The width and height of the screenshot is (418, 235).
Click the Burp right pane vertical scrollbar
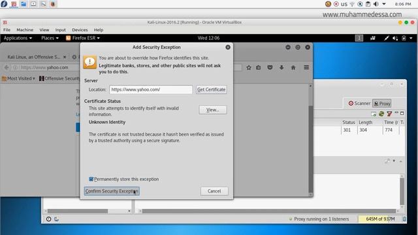point(402,191)
